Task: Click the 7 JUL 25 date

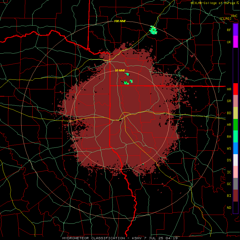Action: 154,238
